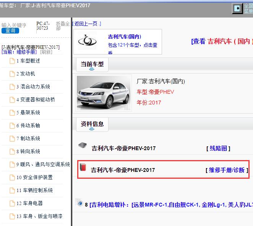253x226 pixels.
Task: Click the 返回上一页 link
Action: [86, 24]
